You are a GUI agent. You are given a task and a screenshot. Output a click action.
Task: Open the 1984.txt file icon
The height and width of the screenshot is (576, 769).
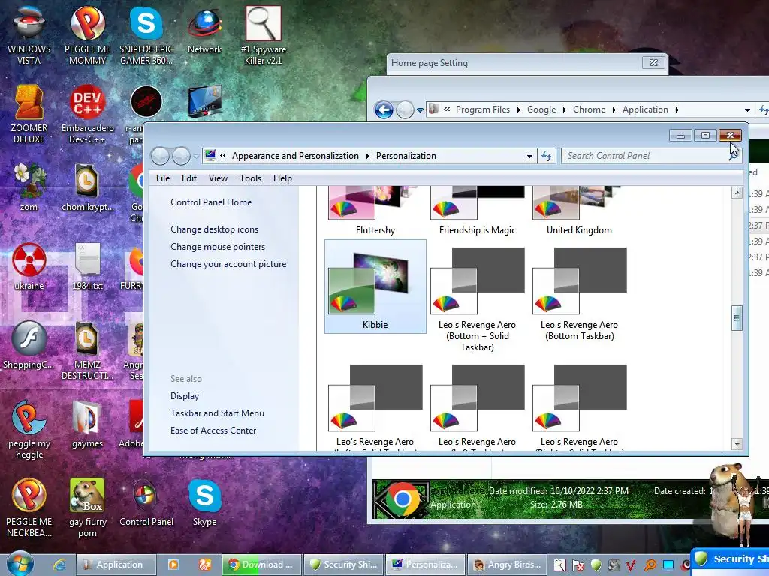pos(87,265)
